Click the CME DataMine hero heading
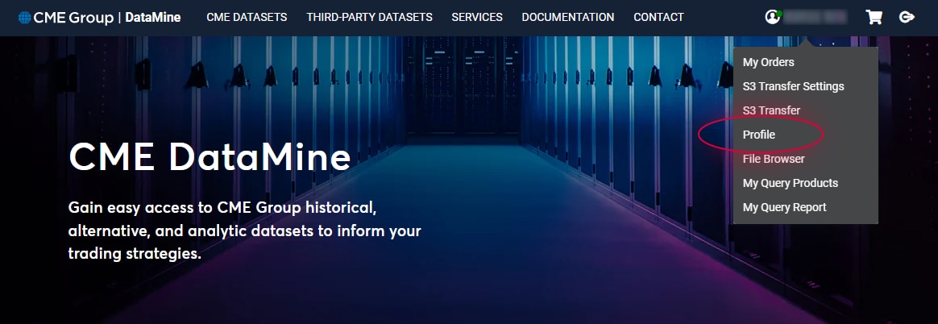Viewport: 938px width, 324px height. click(210, 156)
